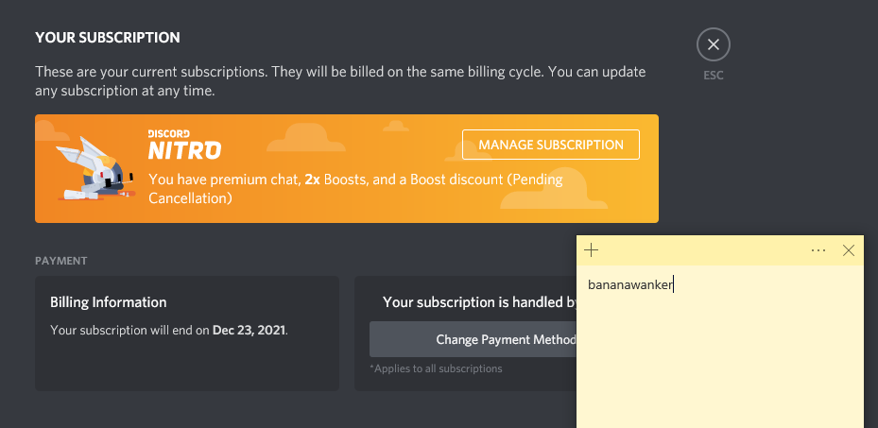Click the Nitro mascot illustration
This screenshot has height=428, width=878.
click(95, 168)
